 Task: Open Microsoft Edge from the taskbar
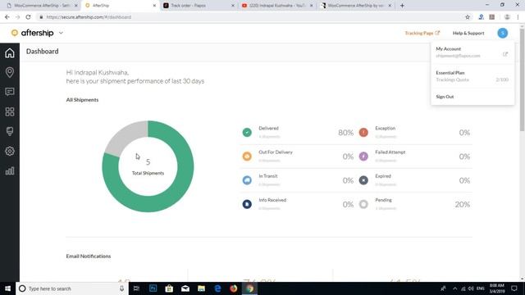tap(217, 288)
